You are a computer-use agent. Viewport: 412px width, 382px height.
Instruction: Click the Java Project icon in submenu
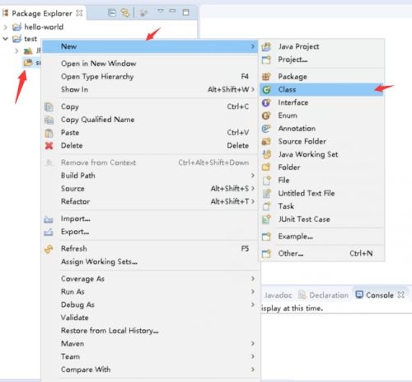[x=266, y=47]
